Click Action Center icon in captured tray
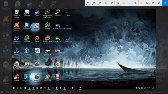 pyautogui.click(x=153, y=88)
